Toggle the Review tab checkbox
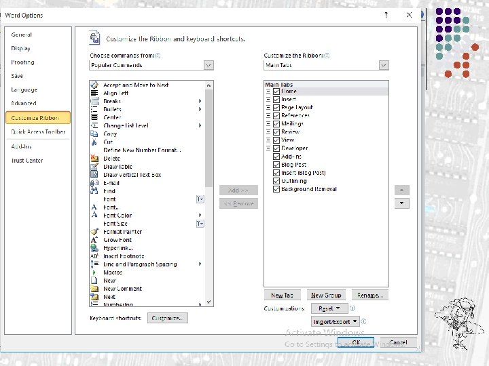This screenshot has height=366, width=489. coord(276,132)
